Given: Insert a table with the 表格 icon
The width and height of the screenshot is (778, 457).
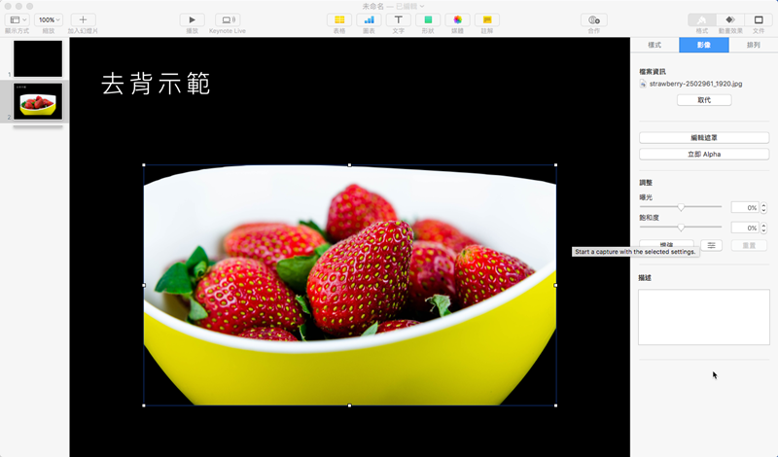Looking at the screenshot, I should [339, 19].
